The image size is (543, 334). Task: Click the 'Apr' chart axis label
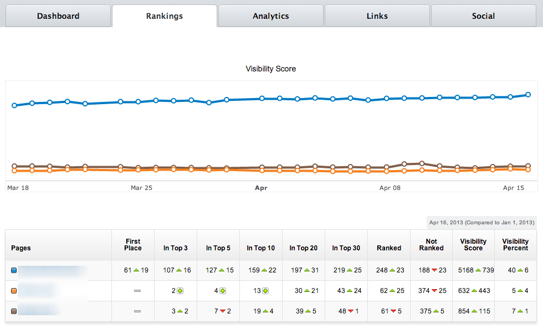click(x=261, y=188)
